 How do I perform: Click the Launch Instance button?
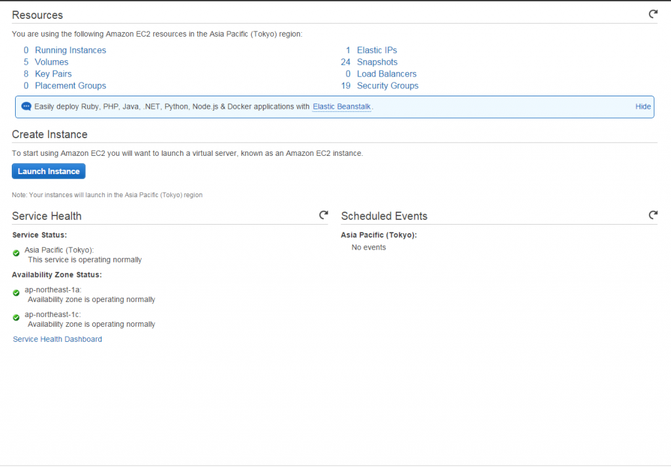[48, 171]
